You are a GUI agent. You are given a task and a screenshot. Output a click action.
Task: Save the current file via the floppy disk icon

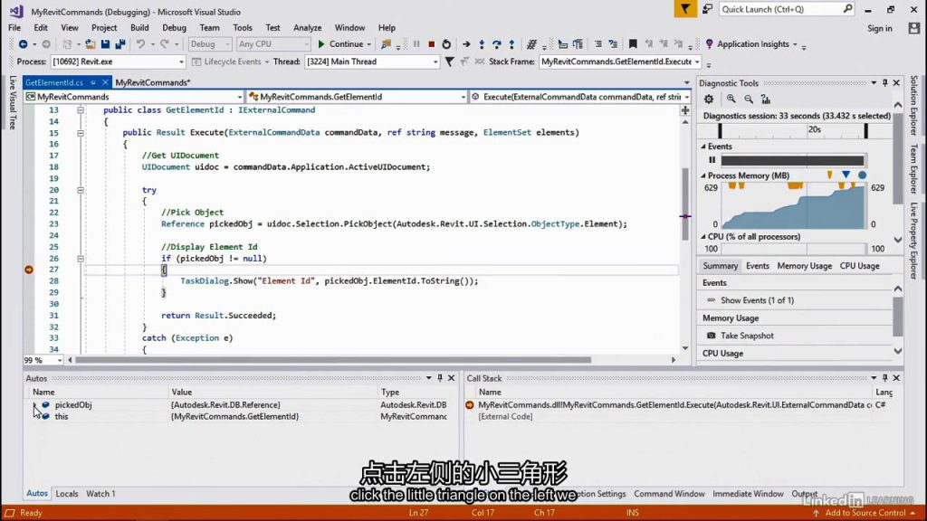(x=105, y=44)
